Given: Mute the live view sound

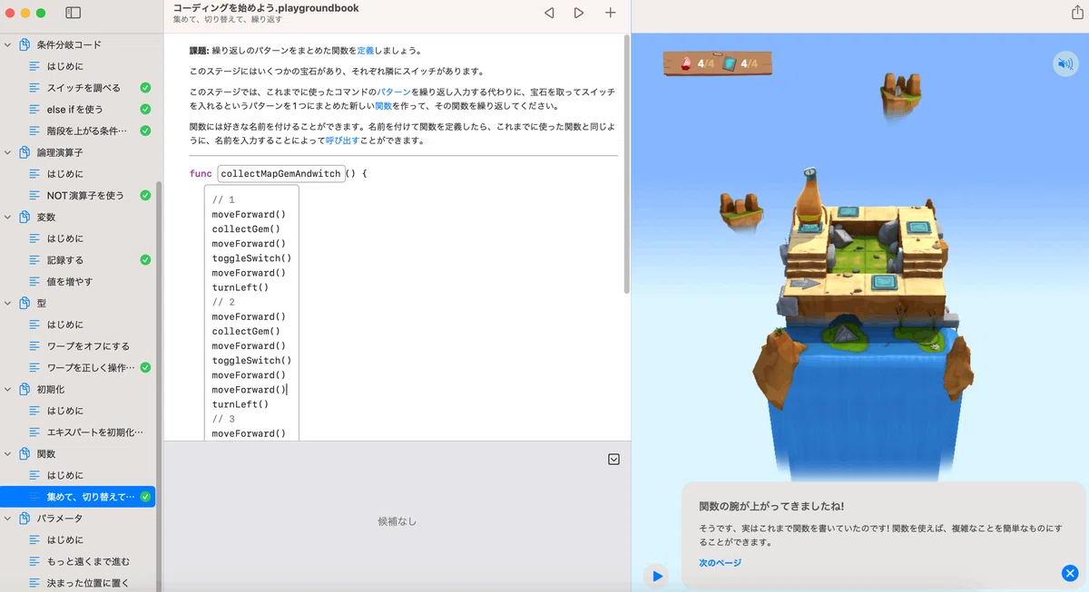Looking at the screenshot, I should coord(1064,63).
